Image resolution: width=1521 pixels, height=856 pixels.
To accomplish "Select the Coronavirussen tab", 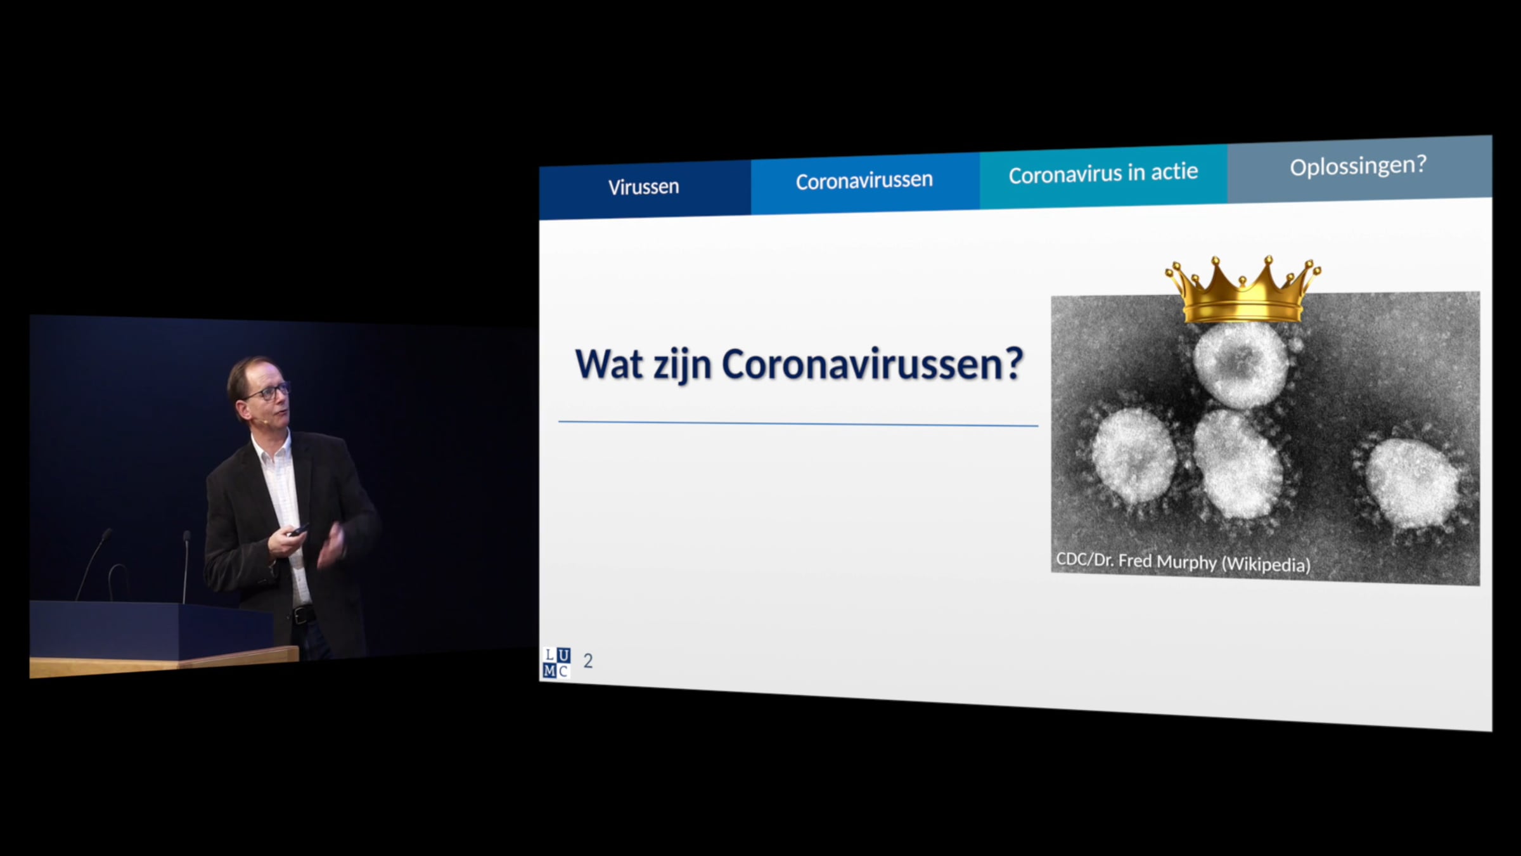I will (864, 181).
